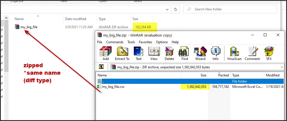
Task: Click the my_big_file.csv Excel icon
Action: [x=99, y=87]
